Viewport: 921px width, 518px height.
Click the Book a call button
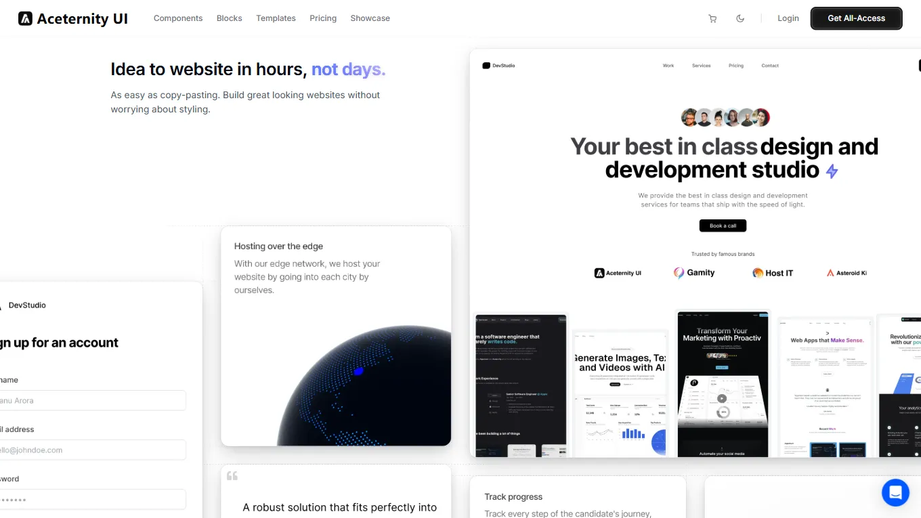point(723,225)
